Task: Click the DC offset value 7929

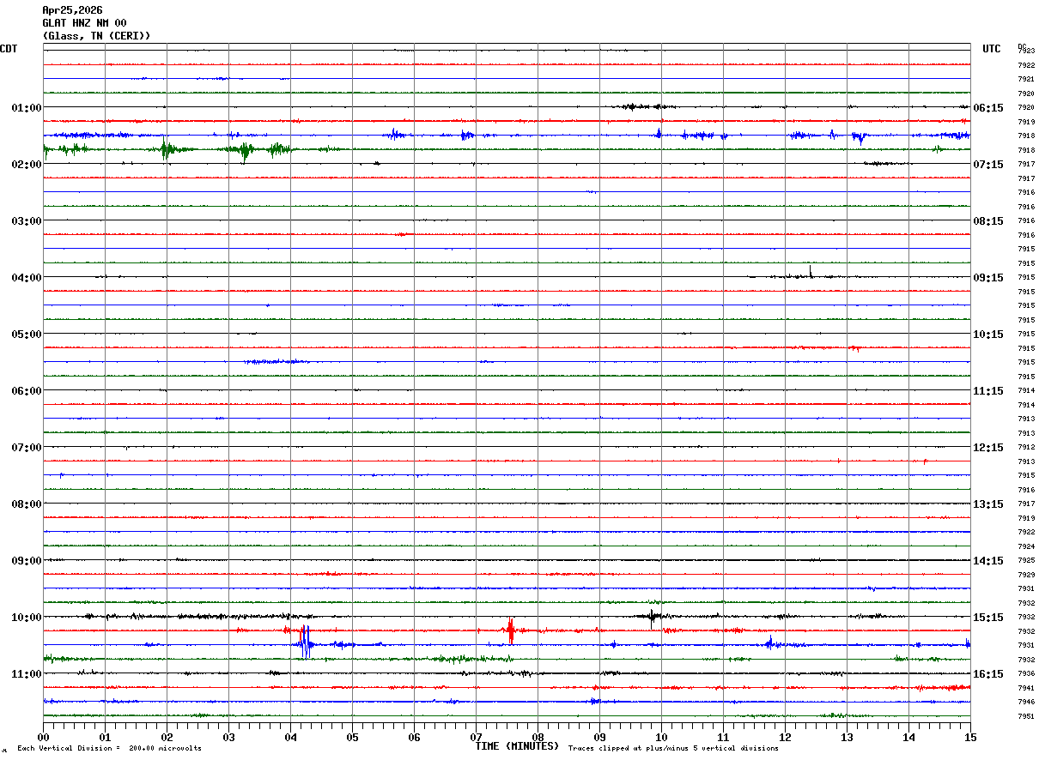Action: (x=1026, y=575)
